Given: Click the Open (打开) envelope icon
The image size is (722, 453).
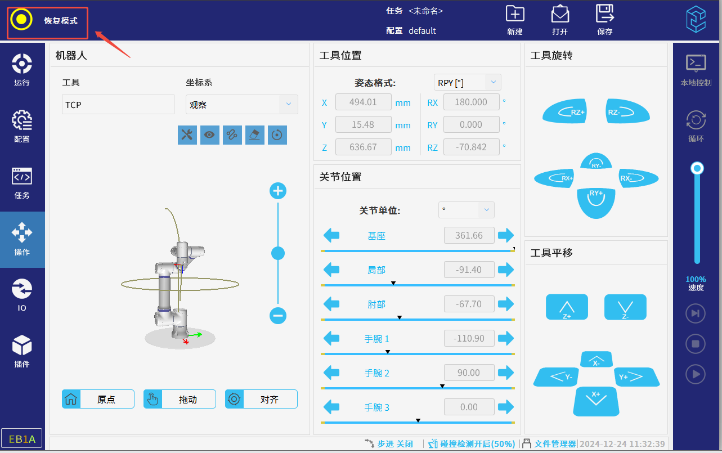Looking at the screenshot, I should tap(559, 14).
